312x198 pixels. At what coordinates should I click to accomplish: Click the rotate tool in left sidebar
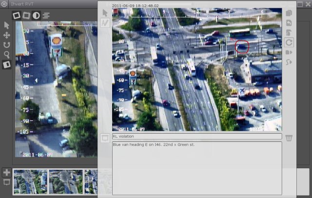pos(7,45)
